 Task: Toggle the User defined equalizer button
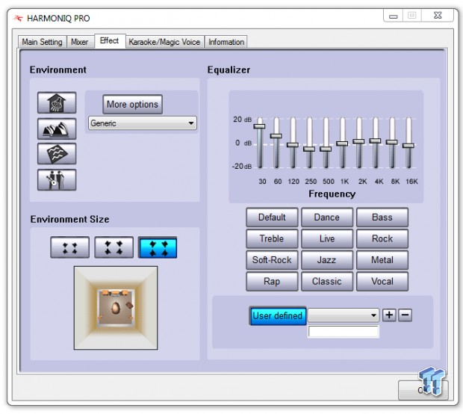(x=278, y=315)
